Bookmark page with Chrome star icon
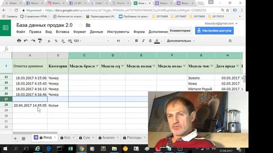This screenshot has width=273, height=153. coord(227,10)
